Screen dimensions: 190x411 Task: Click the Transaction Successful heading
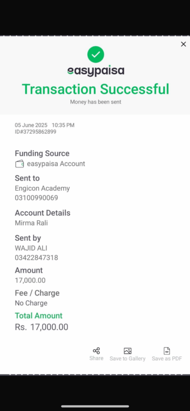click(x=96, y=89)
